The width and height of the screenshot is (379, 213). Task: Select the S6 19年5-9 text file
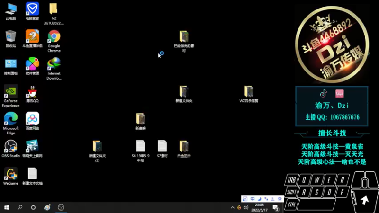coord(140,151)
